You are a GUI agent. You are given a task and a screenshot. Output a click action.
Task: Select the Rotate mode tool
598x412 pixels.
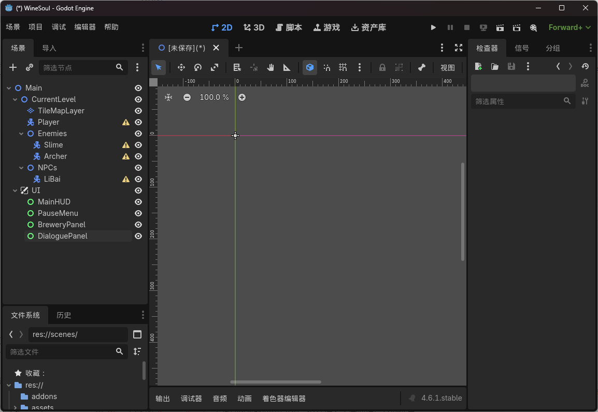[197, 67]
